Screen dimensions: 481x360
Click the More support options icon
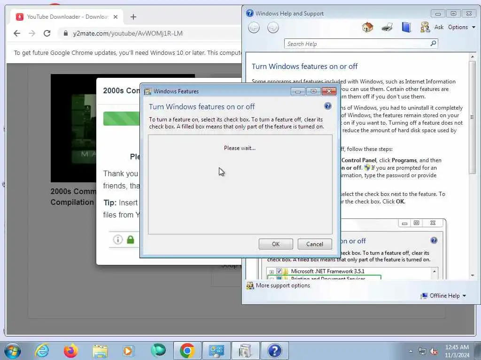pyautogui.click(x=250, y=285)
